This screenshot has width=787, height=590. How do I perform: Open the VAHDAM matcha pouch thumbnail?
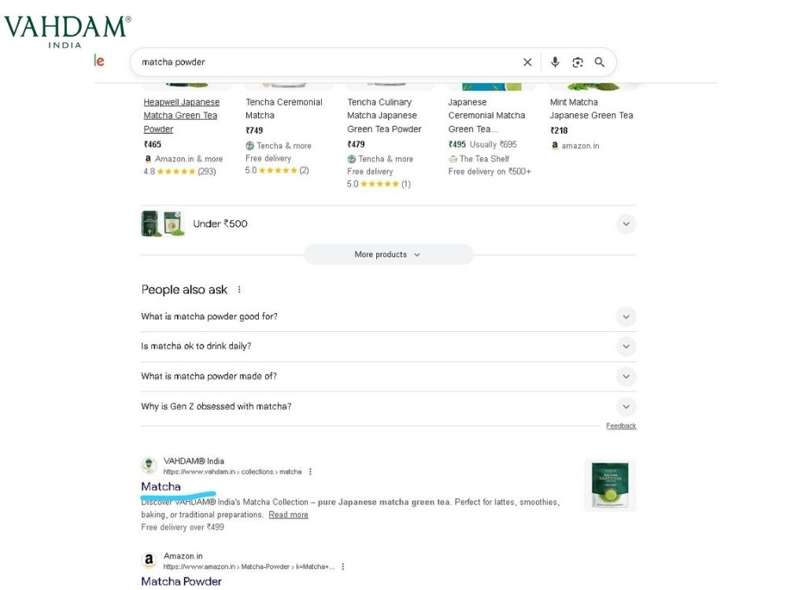point(610,485)
